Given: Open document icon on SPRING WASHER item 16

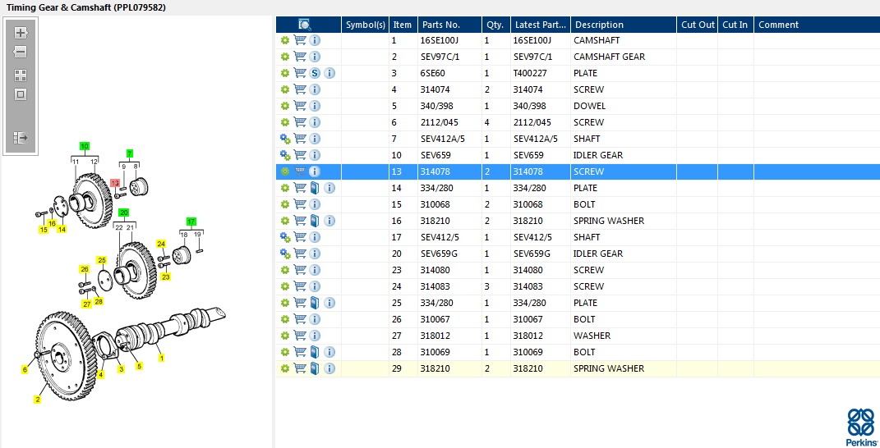Looking at the screenshot, I should (315, 221).
